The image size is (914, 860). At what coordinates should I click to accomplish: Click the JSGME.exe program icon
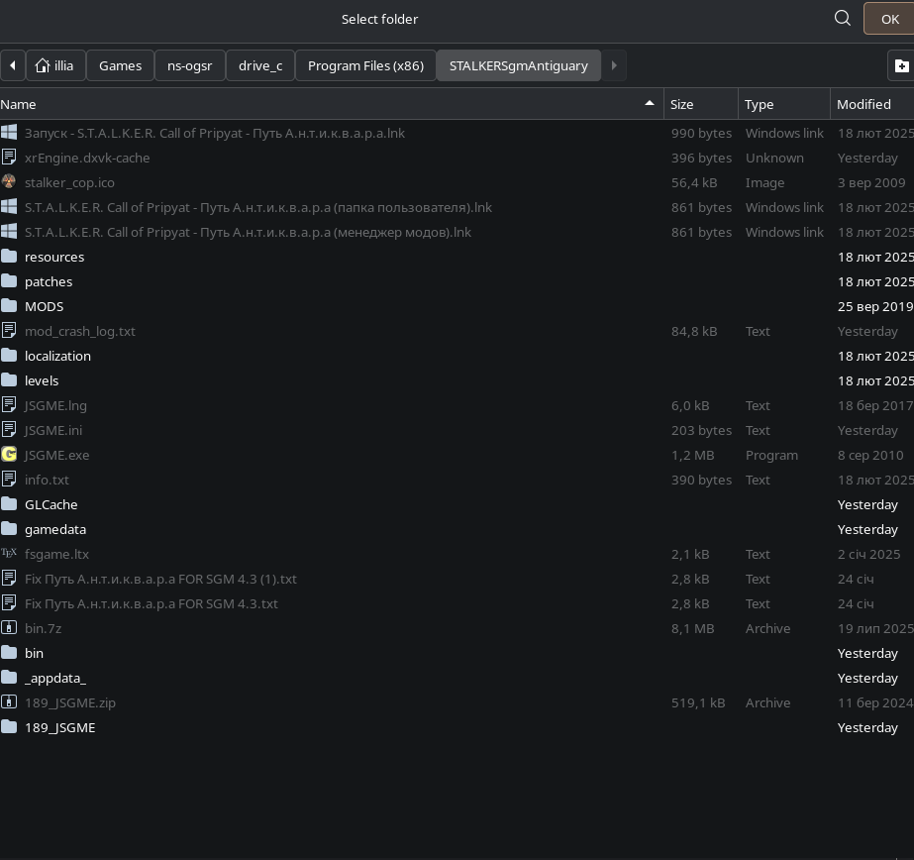(x=9, y=455)
